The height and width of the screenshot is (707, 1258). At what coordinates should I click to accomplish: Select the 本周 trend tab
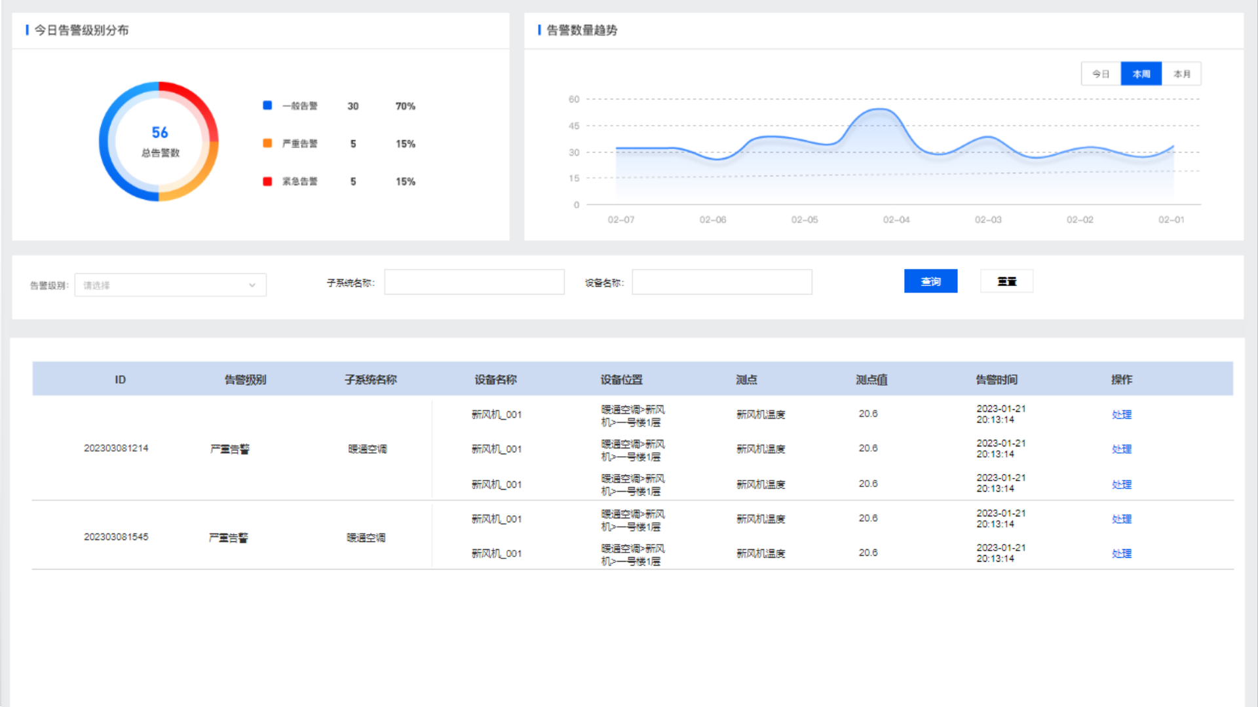click(x=1141, y=74)
